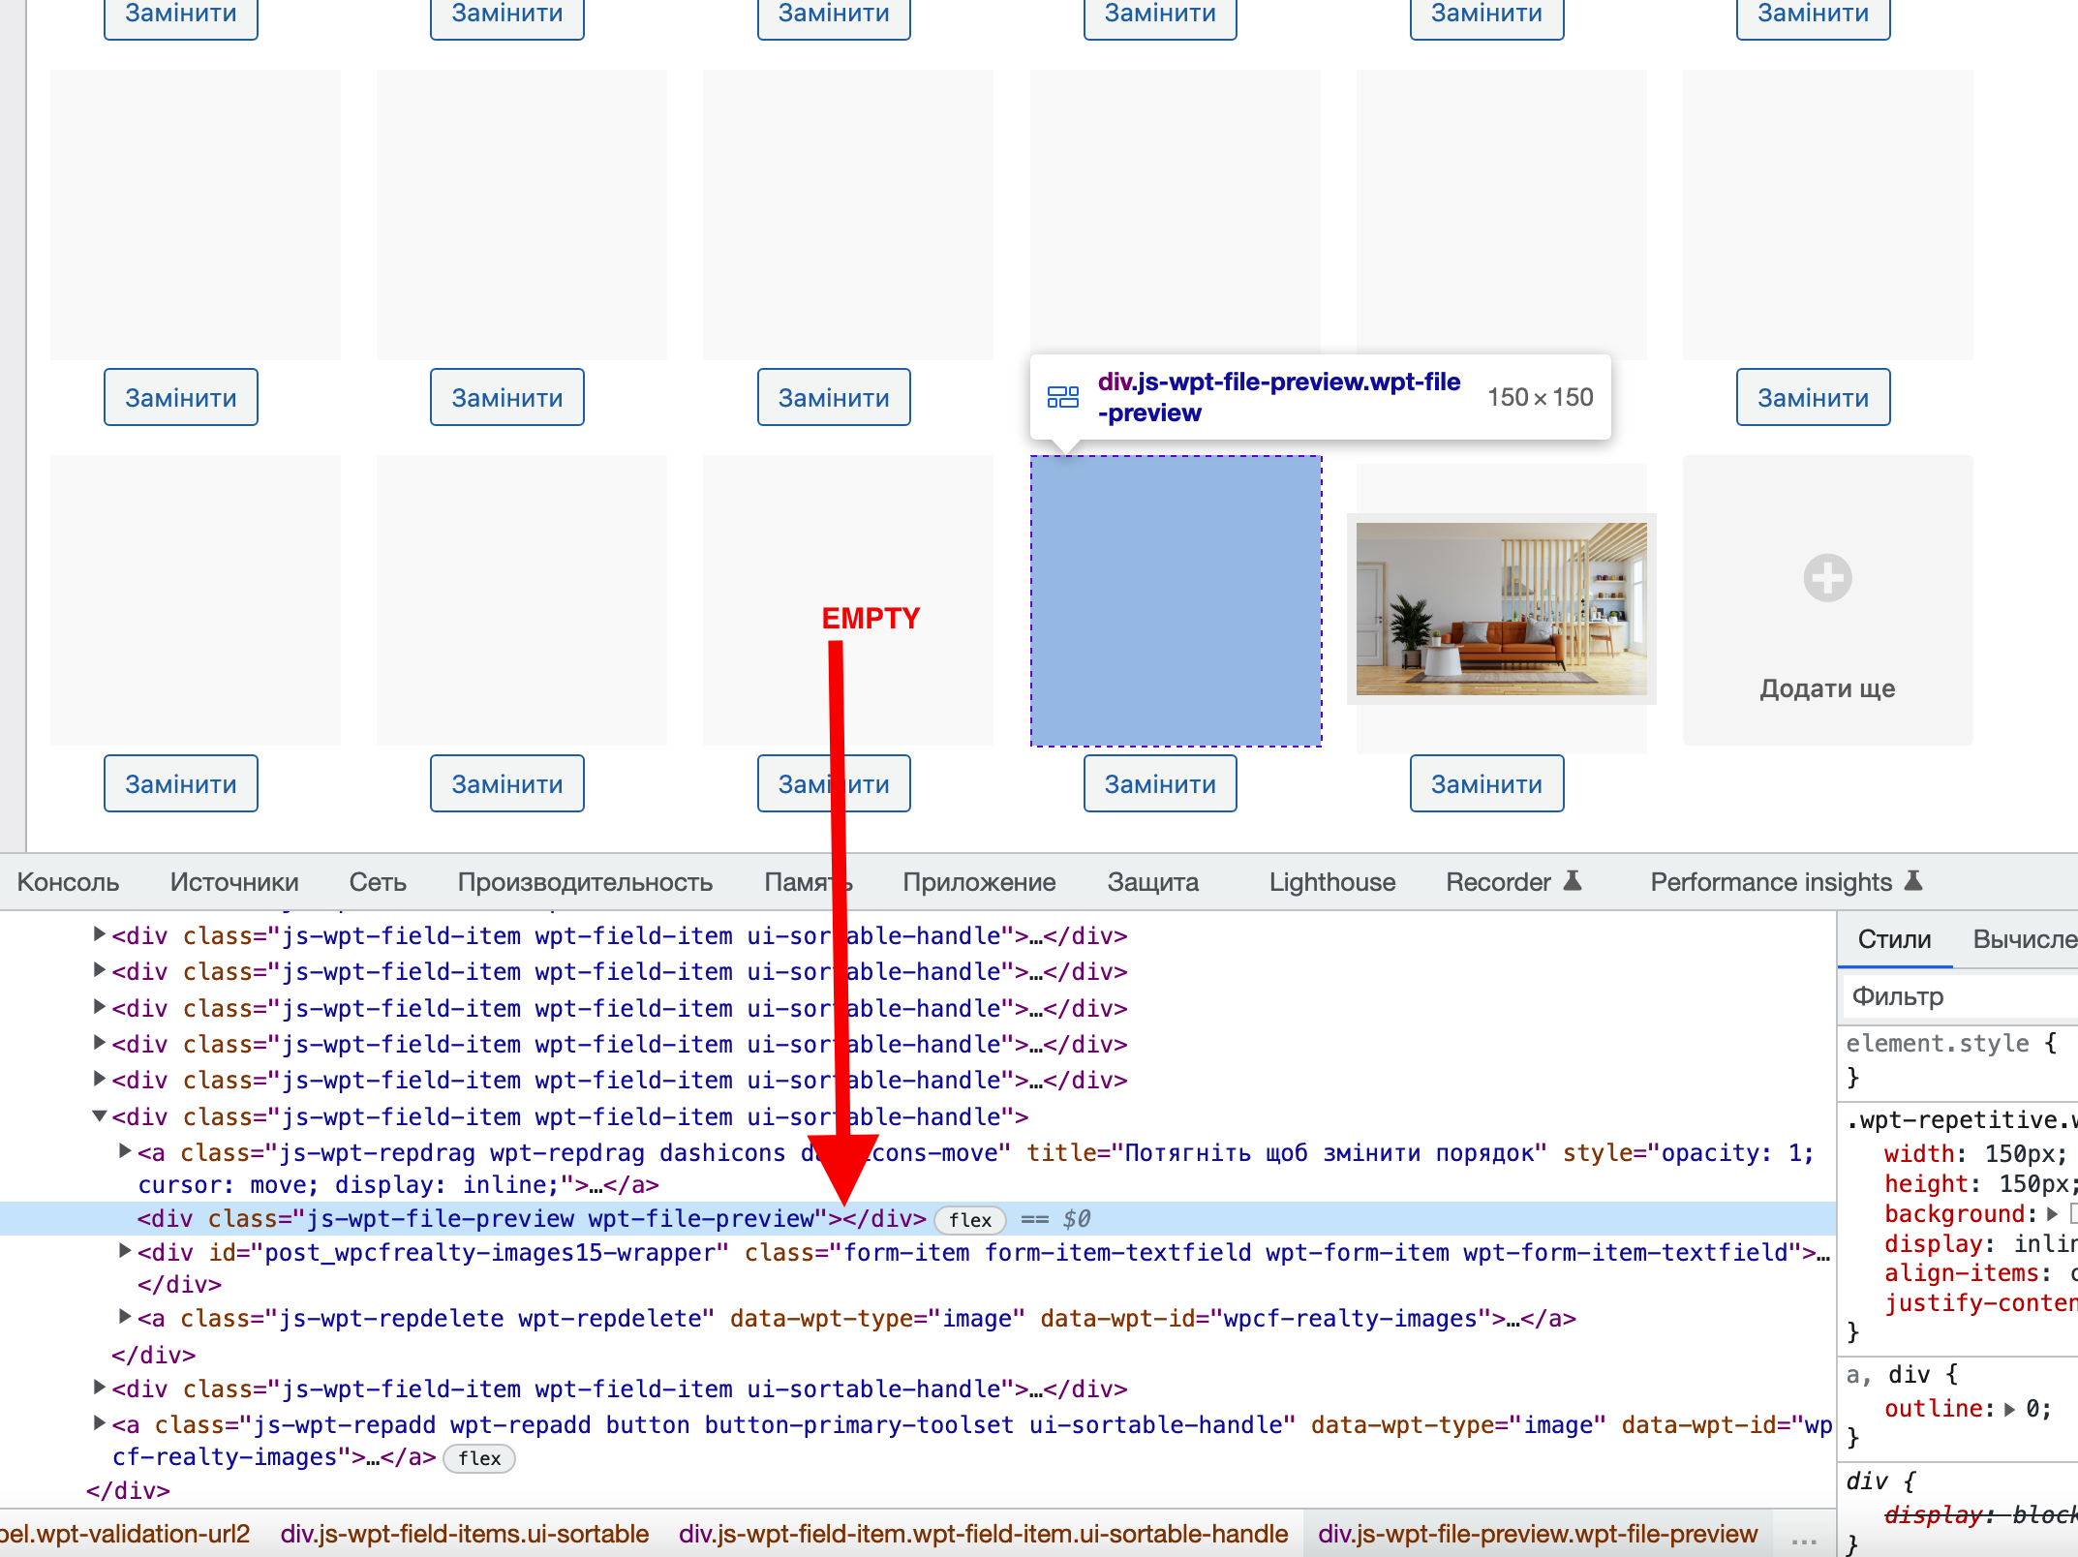Open the Вычислено styles sub-tab
This screenshot has width=2078, height=1557.
tap(2024, 939)
